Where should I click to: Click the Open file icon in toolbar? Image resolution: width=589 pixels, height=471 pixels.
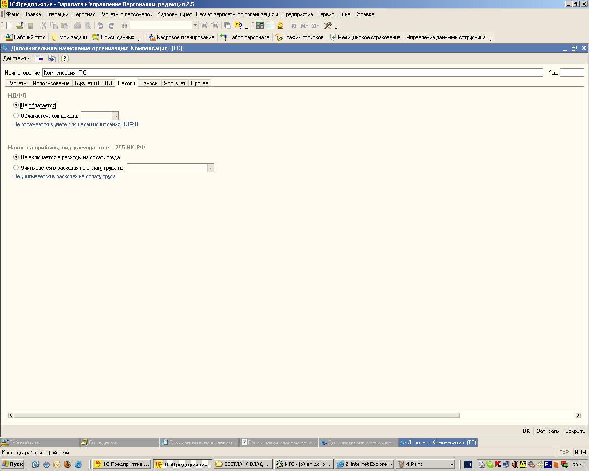pos(20,26)
